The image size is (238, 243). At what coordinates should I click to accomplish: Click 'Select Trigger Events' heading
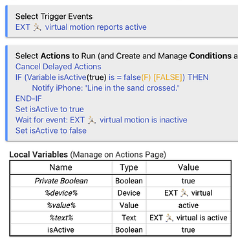click(x=54, y=16)
